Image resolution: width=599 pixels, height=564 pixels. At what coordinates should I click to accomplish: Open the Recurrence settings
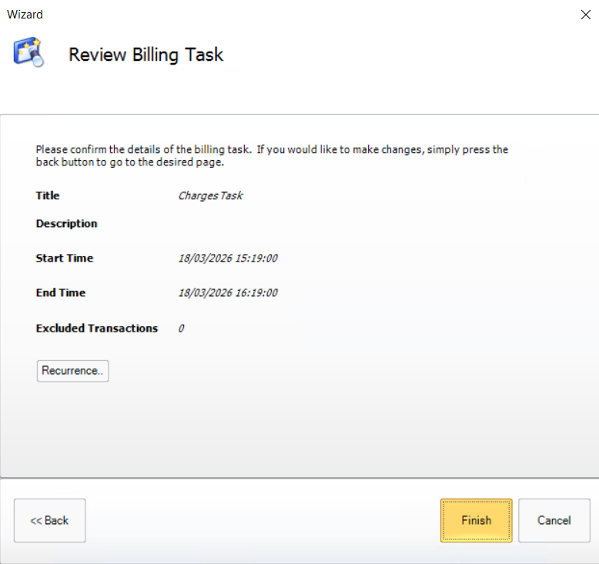click(x=72, y=371)
